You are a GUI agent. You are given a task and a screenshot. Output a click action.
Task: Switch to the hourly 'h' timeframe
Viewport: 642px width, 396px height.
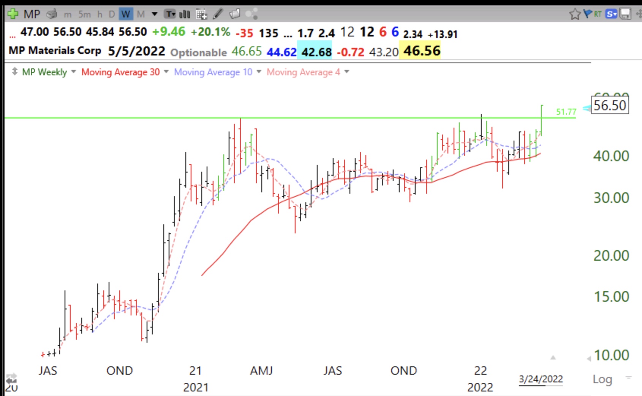[x=100, y=14]
